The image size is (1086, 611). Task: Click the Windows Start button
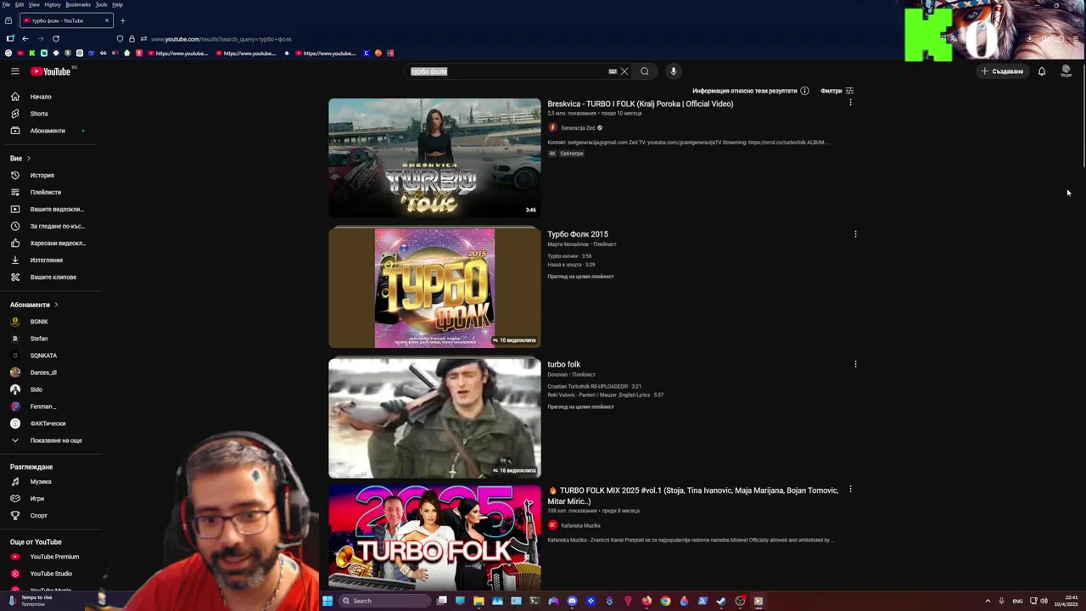(x=327, y=601)
